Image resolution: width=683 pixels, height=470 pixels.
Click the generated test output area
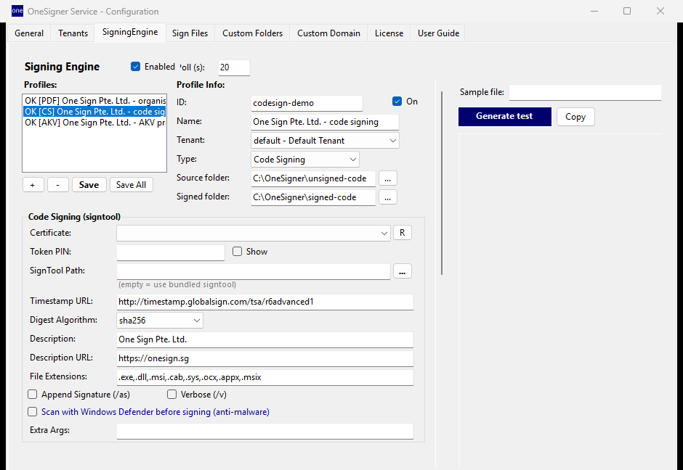[x=559, y=300]
